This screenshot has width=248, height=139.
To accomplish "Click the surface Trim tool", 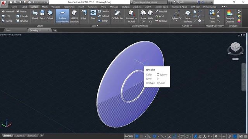I will [93, 15].
